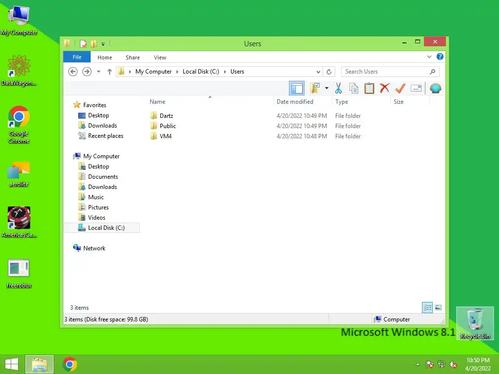Click My Computer in address breadcrumb
The width and height of the screenshot is (499, 374).
pos(154,72)
